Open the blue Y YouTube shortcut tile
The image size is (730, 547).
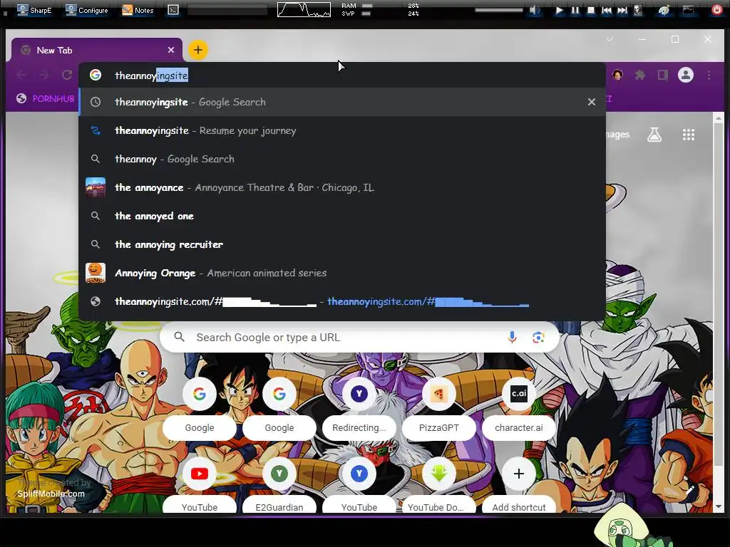coord(359,485)
